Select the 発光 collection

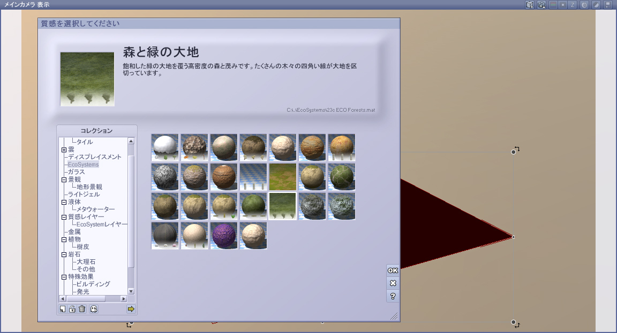tap(82, 291)
